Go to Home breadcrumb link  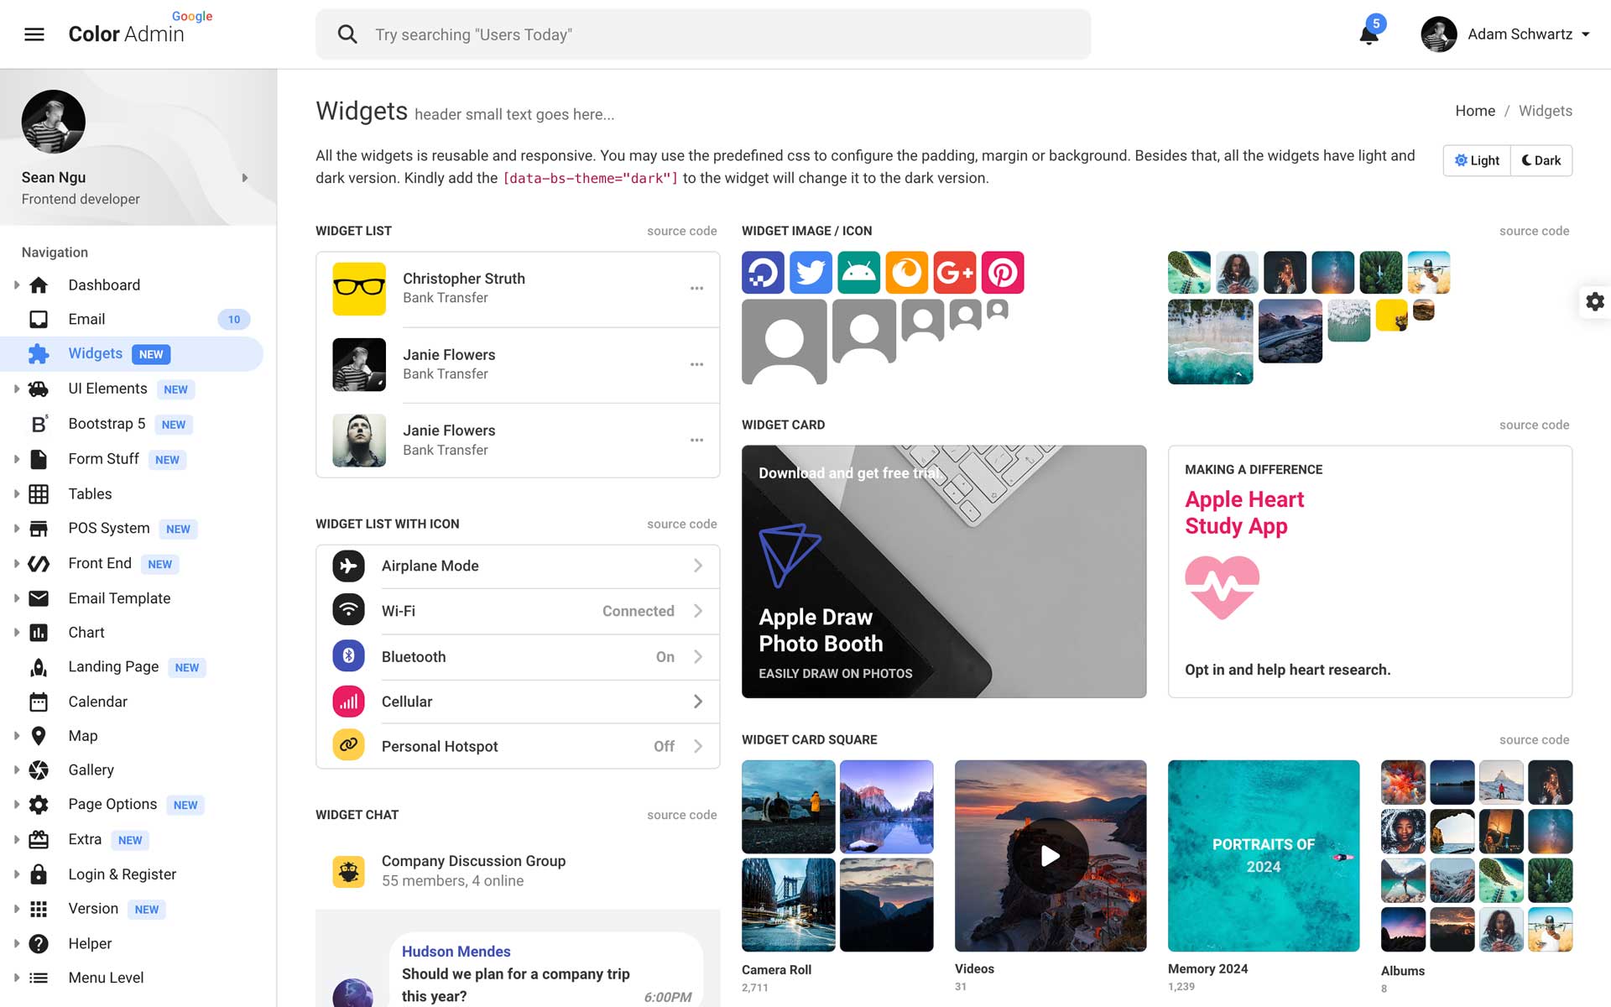click(1474, 111)
